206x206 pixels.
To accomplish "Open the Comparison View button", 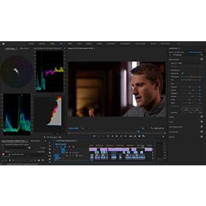I will [x=144, y=136].
